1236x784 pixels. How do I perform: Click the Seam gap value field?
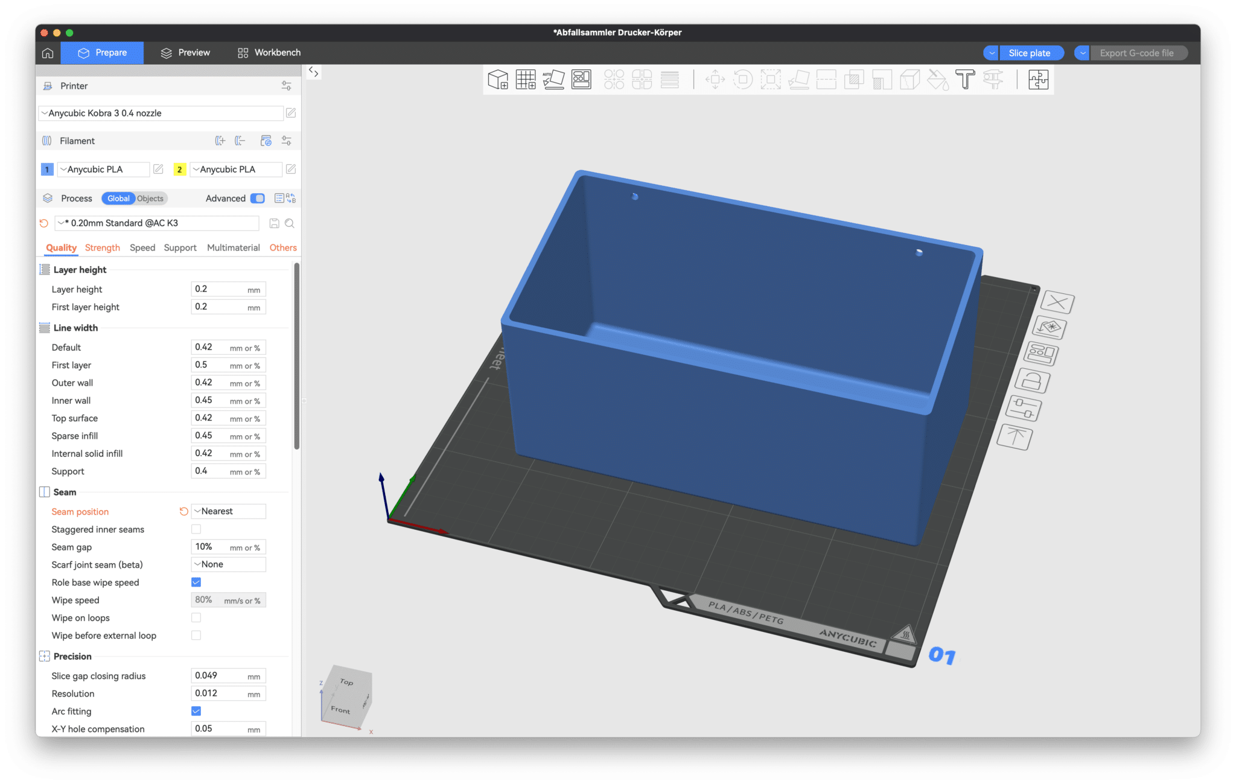(229, 547)
